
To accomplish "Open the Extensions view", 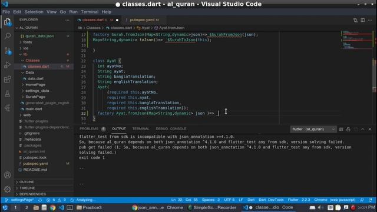I will click(7, 79).
